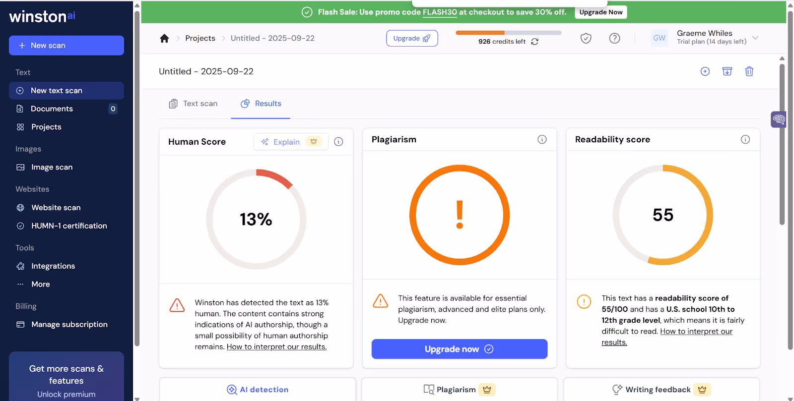
Task: Open HUMN-1 certification in sidebar
Action: pos(66,226)
